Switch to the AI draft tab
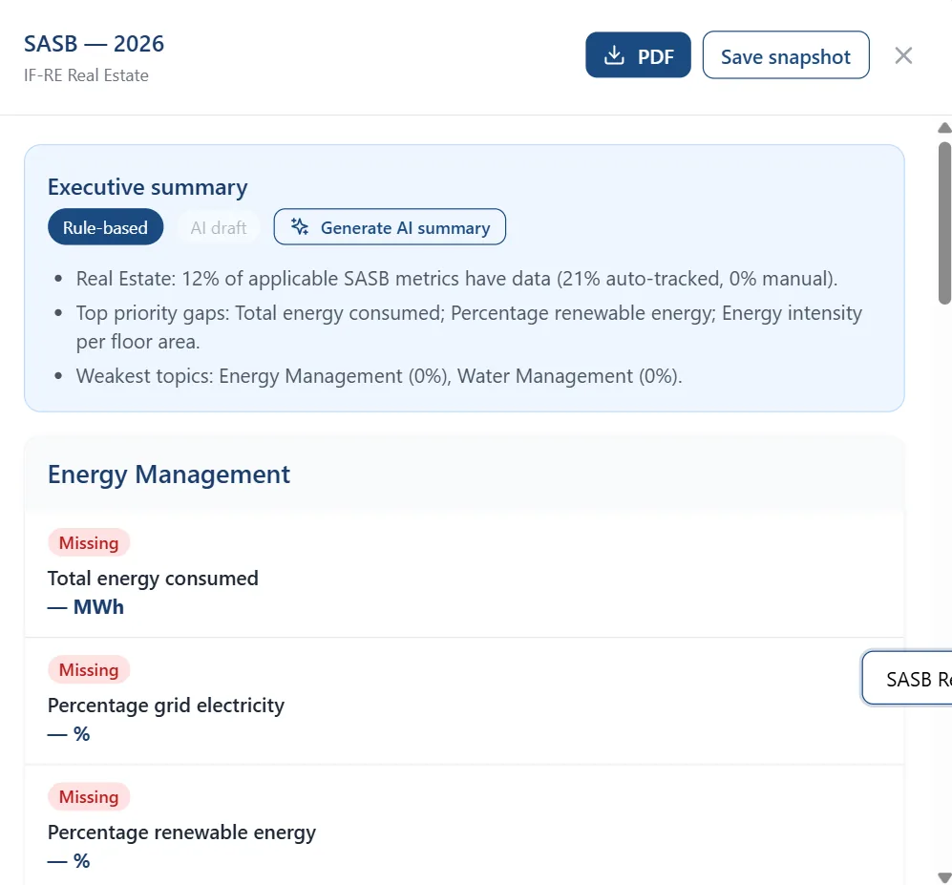This screenshot has height=885, width=952. 219,227
